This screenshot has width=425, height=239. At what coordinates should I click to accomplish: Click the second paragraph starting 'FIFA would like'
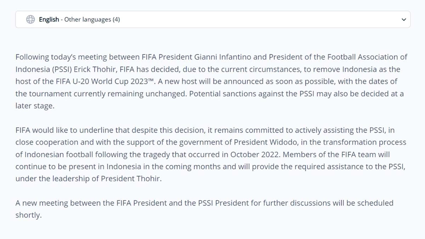pos(211,154)
